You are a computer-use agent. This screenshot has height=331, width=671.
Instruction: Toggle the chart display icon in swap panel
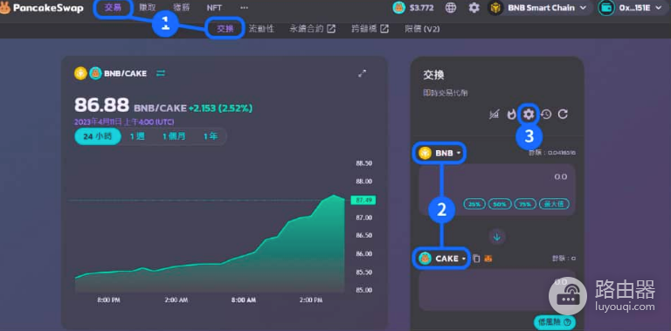[495, 114]
